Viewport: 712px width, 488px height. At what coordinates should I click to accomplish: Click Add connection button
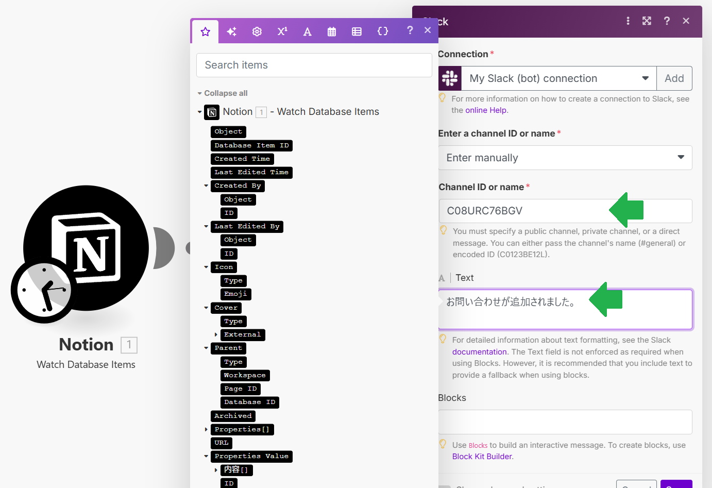[x=674, y=78]
